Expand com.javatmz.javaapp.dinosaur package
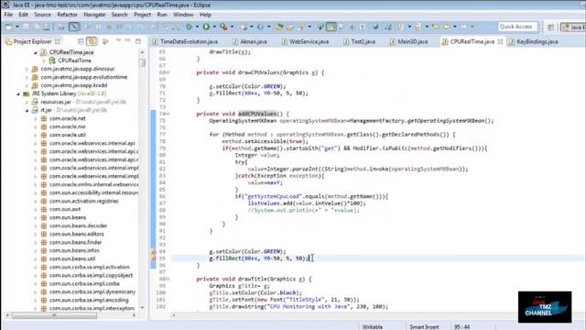The image size is (586, 330). click(x=27, y=70)
